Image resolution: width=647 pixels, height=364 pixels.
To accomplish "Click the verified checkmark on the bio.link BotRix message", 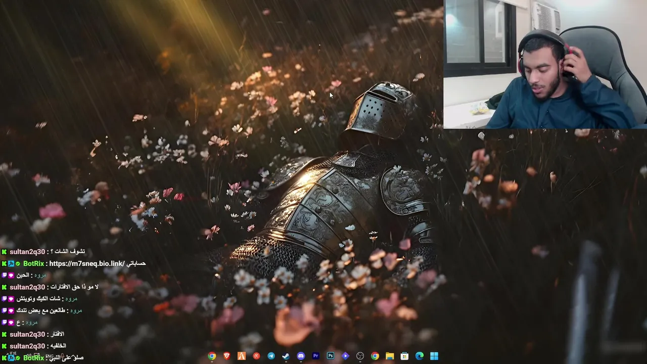I will point(18,263).
